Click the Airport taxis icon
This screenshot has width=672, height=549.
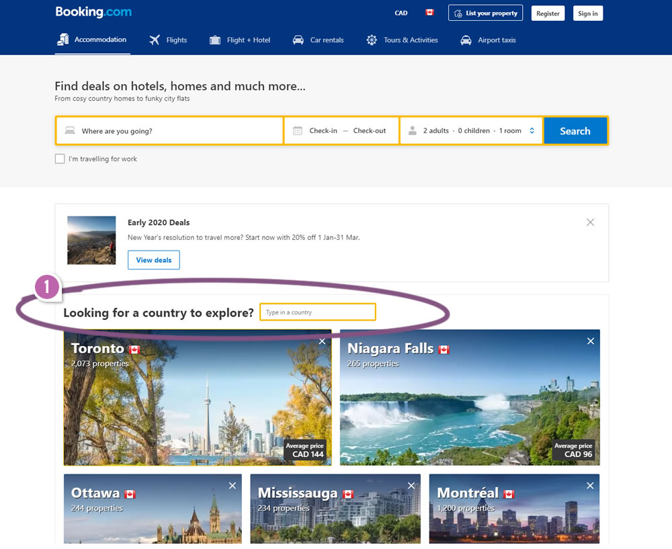coord(466,40)
